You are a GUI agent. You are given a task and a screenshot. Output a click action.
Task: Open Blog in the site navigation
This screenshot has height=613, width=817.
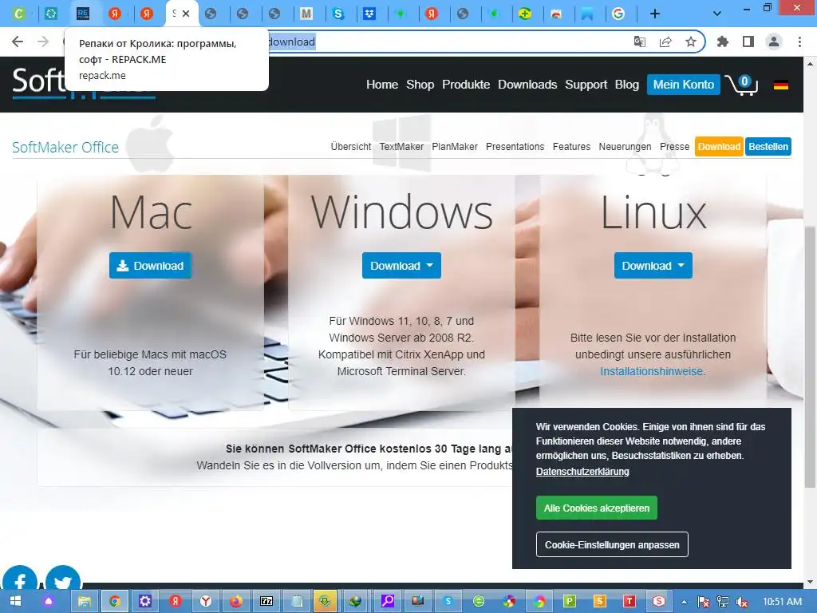point(627,85)
